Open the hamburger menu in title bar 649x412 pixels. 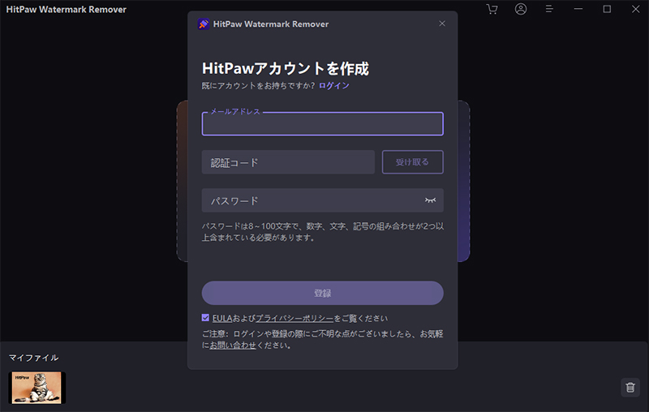(549, 9)
